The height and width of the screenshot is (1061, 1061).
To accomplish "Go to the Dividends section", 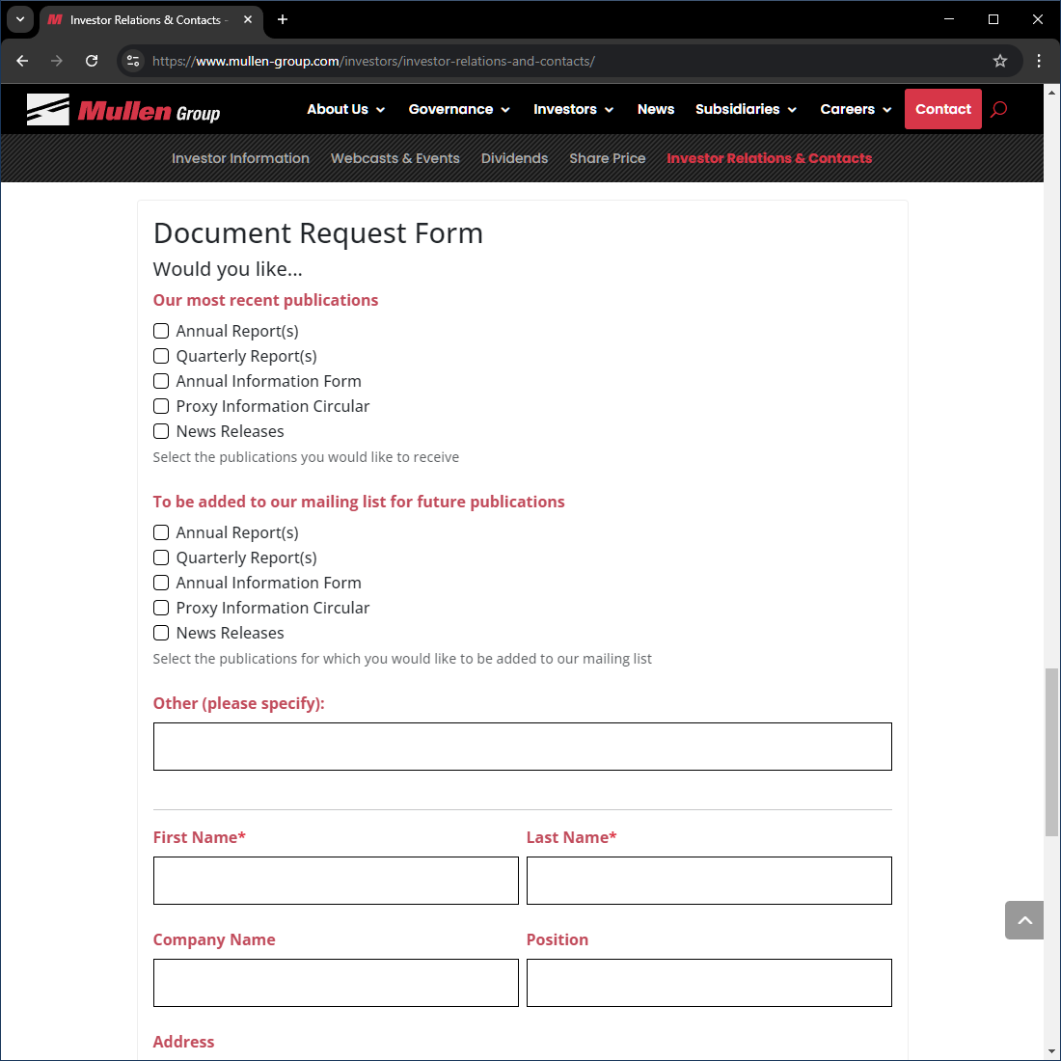I will click(514, 158).
